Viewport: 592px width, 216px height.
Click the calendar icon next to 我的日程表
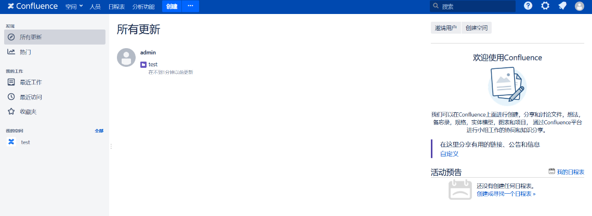coord(551,171)
